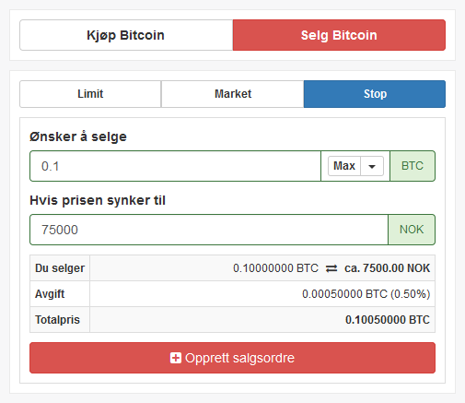Click the exchange arrows icon in Du selger row
Image resolution: width=465 pixels, height=403 pixels.
[331, 268]
